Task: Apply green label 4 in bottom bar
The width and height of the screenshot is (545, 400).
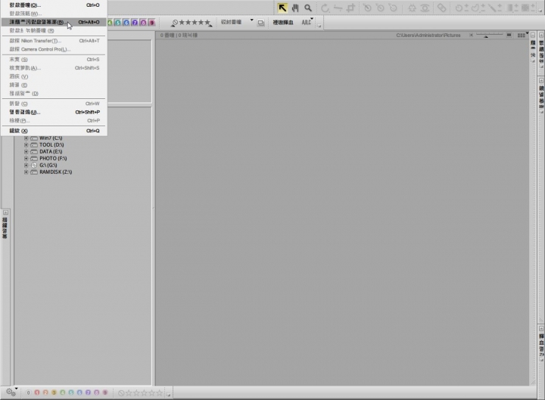Action: click(63, 392)
